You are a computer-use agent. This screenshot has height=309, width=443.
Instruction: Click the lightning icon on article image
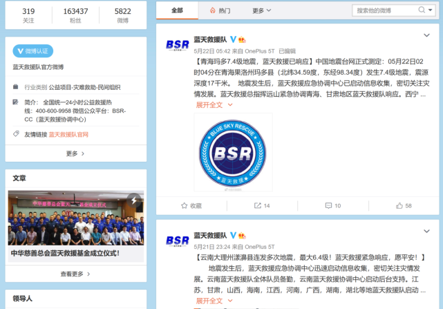pyautogui.click(x=134, y=200)
